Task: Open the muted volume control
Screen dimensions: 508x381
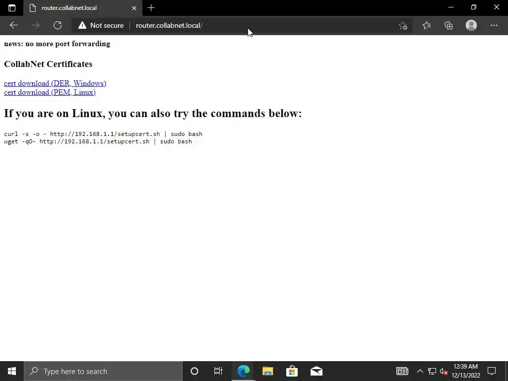Action: click(x=444, y=371)
